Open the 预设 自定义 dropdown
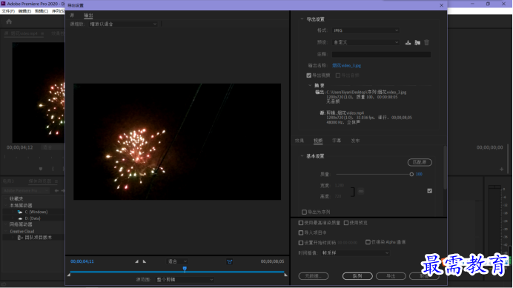This screenshot has height=288, width=513. coord(365,42)
